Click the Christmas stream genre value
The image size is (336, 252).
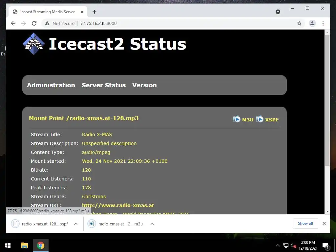tap(94, 197)
